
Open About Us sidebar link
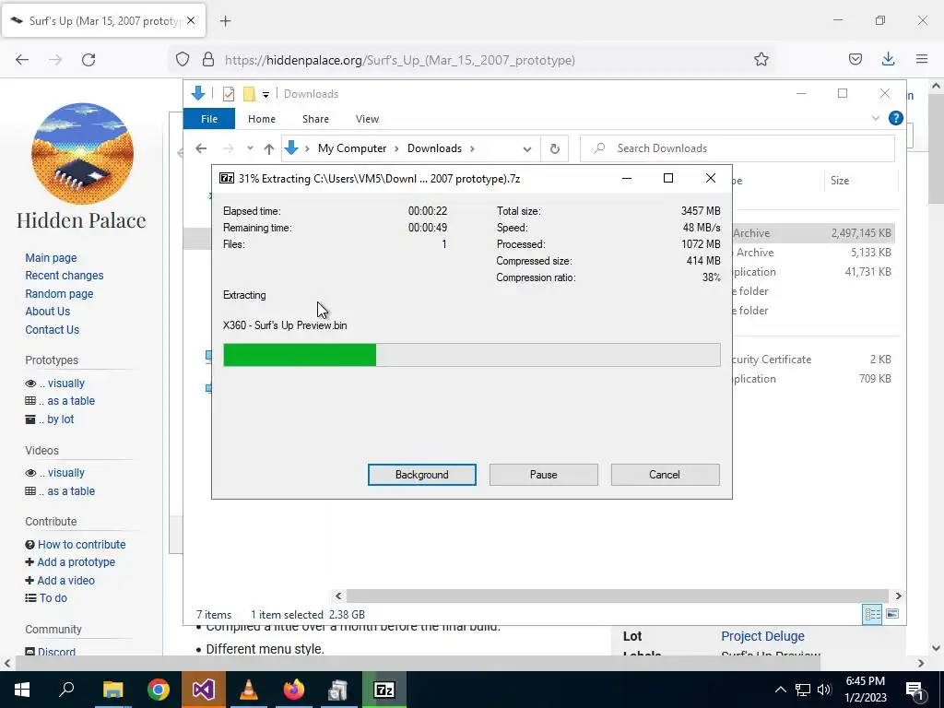(48, 312)
